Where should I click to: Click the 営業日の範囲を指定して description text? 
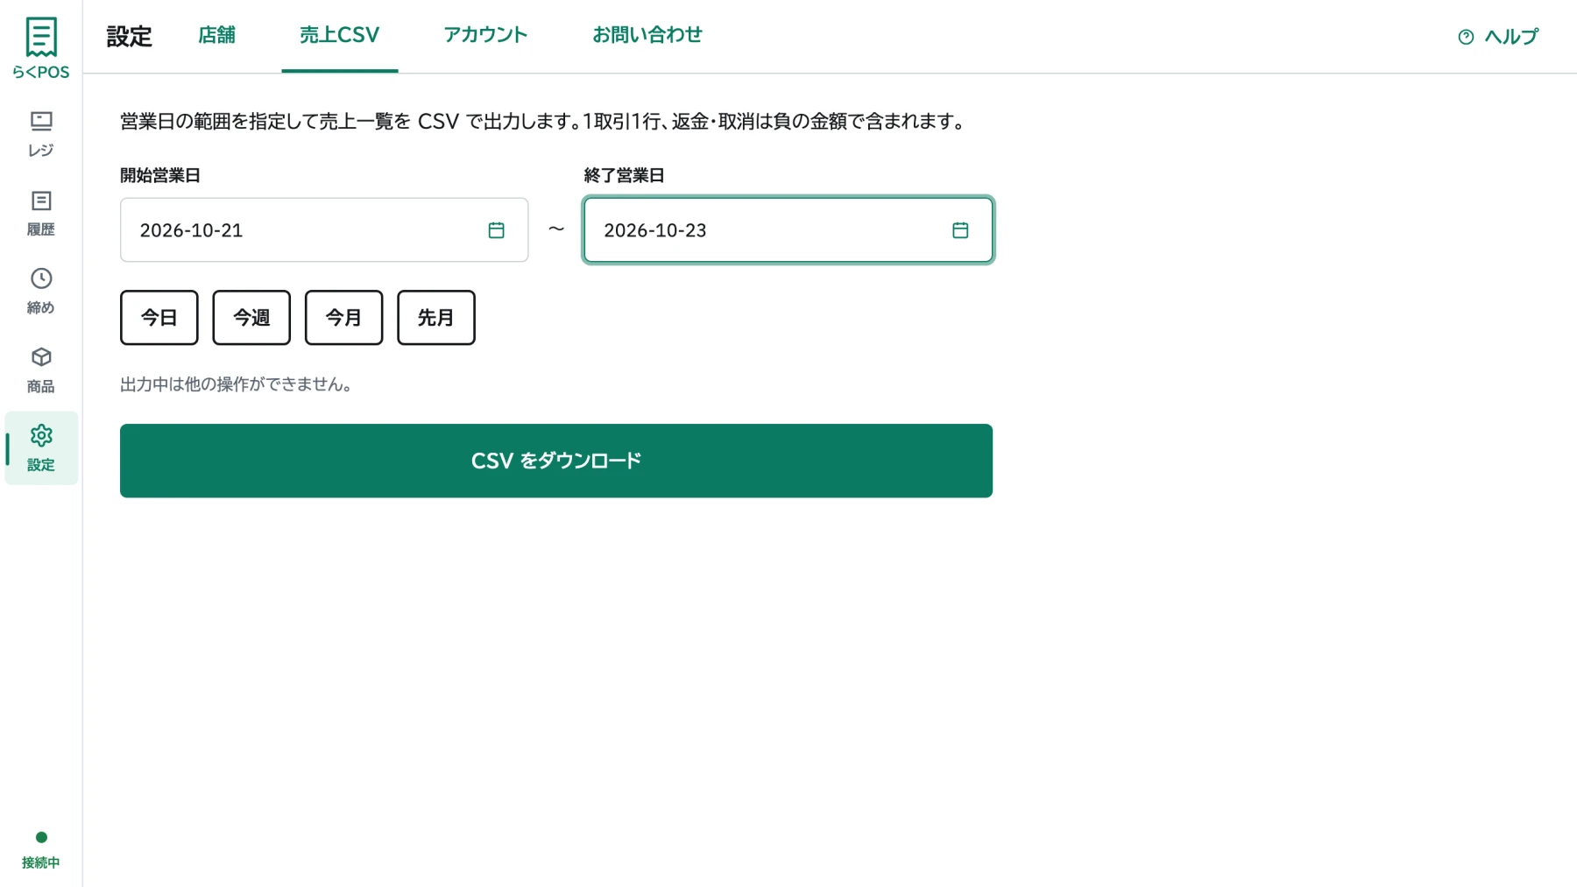(544, 122)
